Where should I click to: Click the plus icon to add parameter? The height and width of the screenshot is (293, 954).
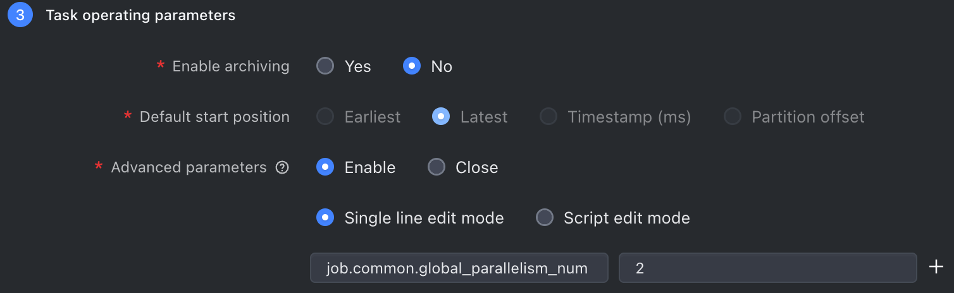[x=936, y=267]
